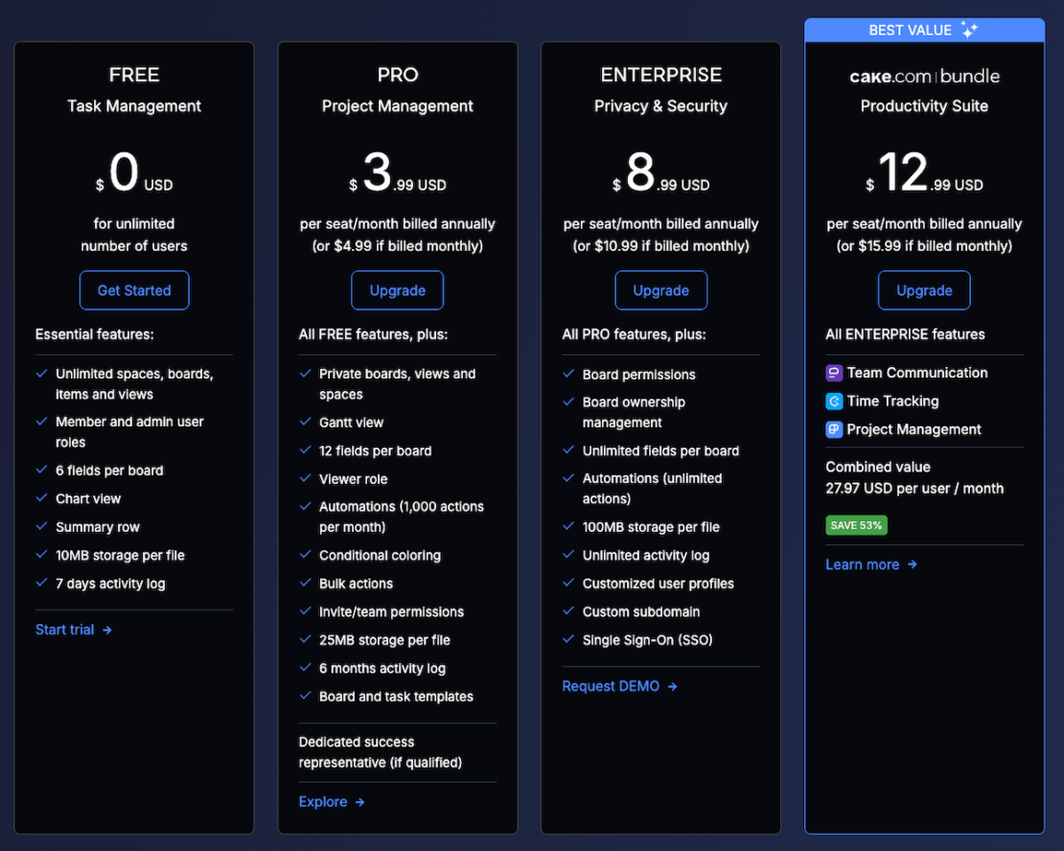The height and width of the screenshot is (851, 1064).
Task: Click the checkmark next to Gantt view
Action: pos(305,422)
